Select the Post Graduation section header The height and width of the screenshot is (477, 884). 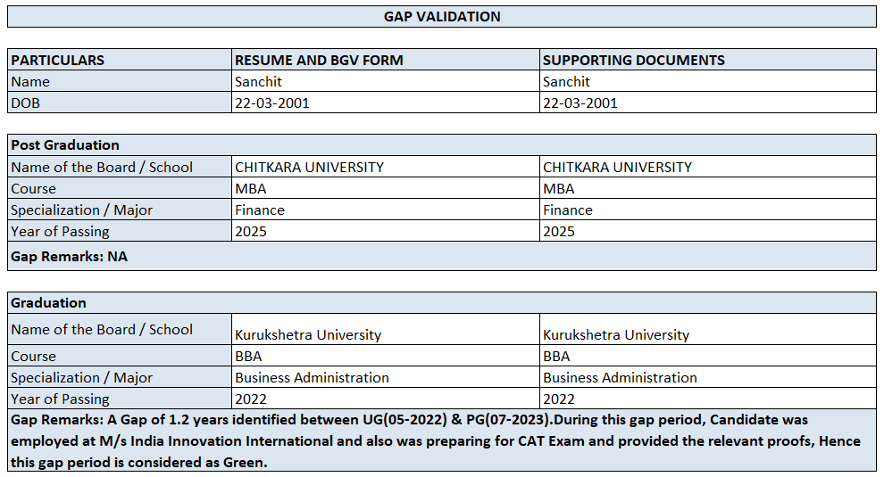[65, 145]
